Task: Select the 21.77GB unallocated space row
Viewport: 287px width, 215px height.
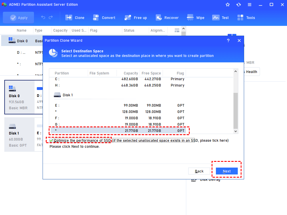Action: 118,131
